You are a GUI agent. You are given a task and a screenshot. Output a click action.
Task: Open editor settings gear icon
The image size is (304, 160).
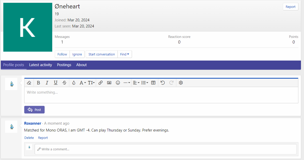pos(181,83)
